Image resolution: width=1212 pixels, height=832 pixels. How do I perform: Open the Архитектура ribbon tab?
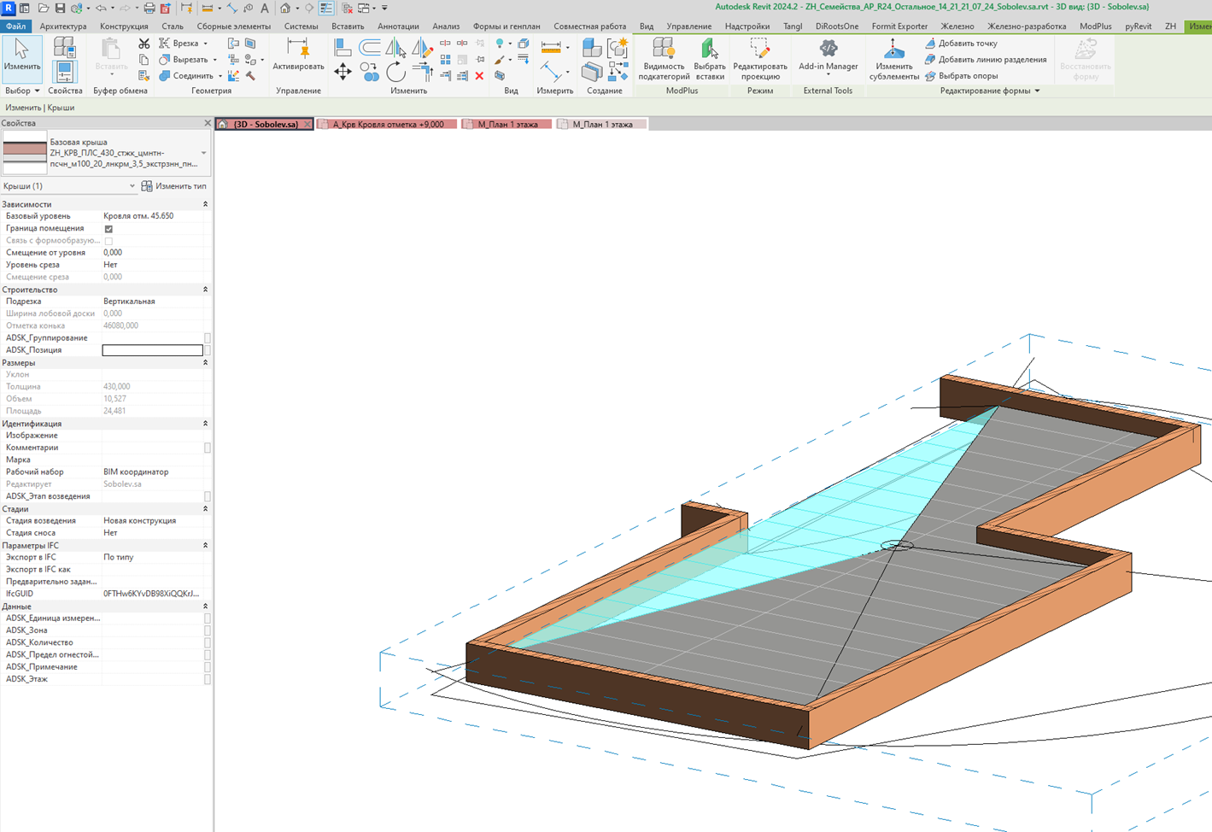[x=63, y=26]
